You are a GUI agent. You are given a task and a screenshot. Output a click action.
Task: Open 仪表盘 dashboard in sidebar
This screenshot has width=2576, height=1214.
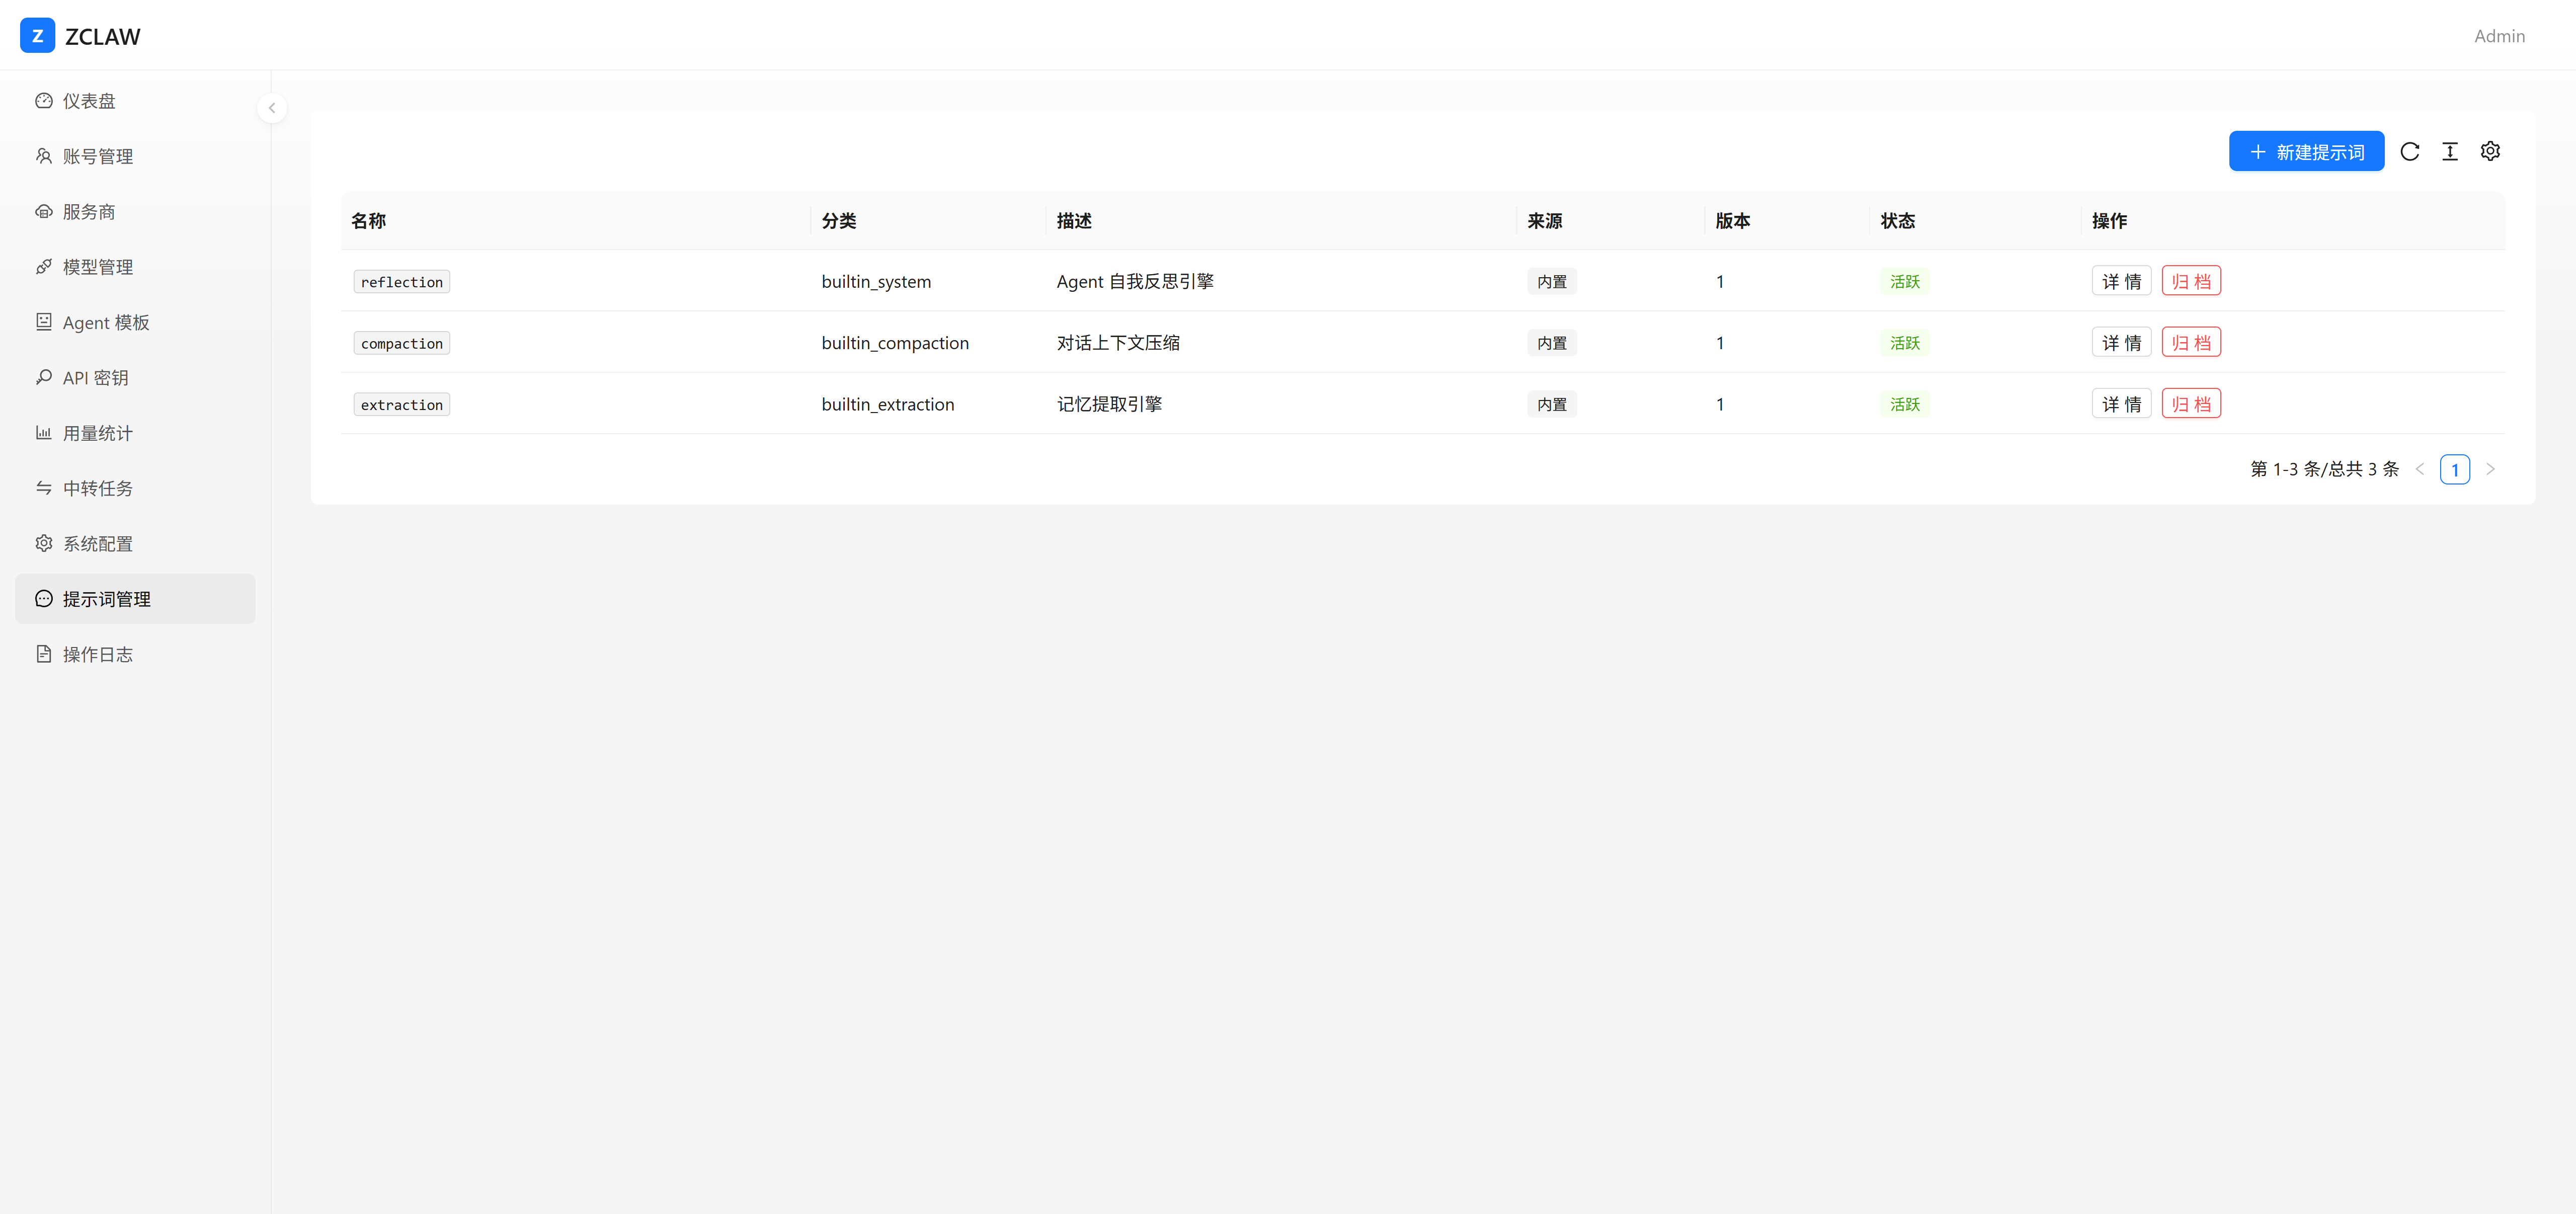pos(89,101)
